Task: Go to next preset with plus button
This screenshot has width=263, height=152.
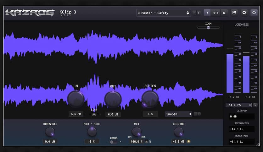Action: [199, 13]
